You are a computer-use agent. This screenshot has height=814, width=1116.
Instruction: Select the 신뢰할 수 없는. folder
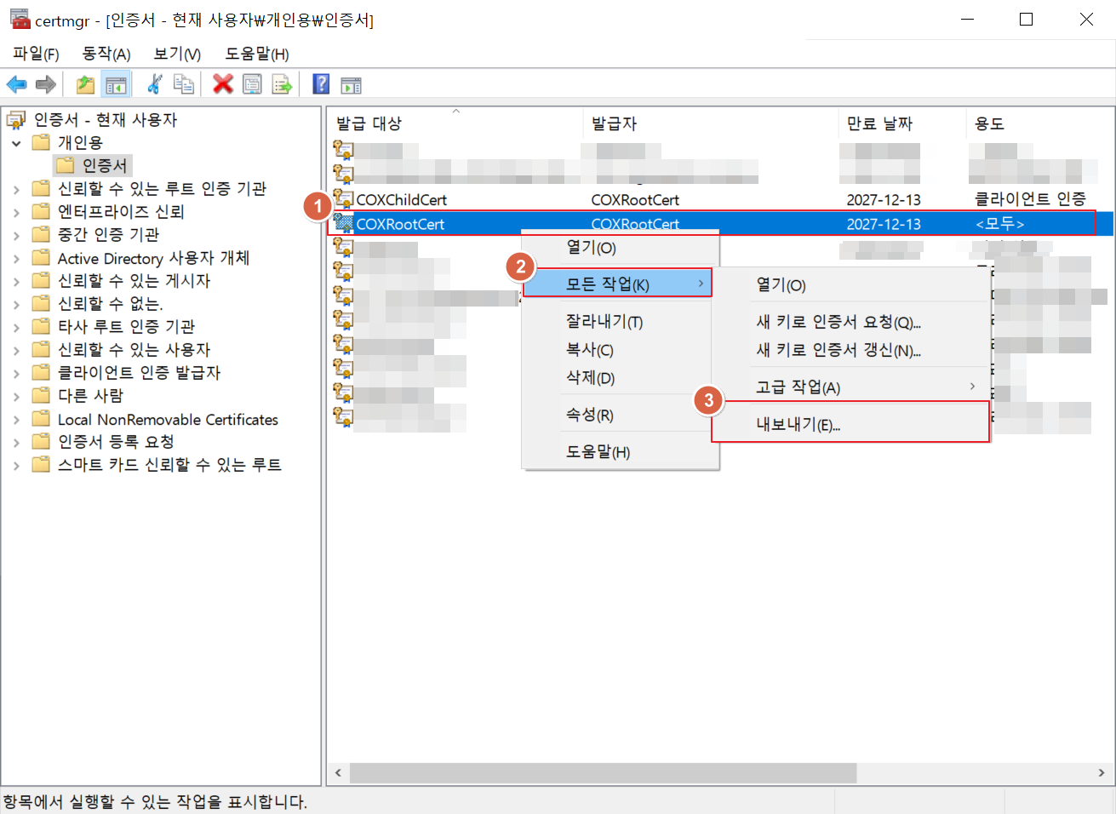pos(110,303)
